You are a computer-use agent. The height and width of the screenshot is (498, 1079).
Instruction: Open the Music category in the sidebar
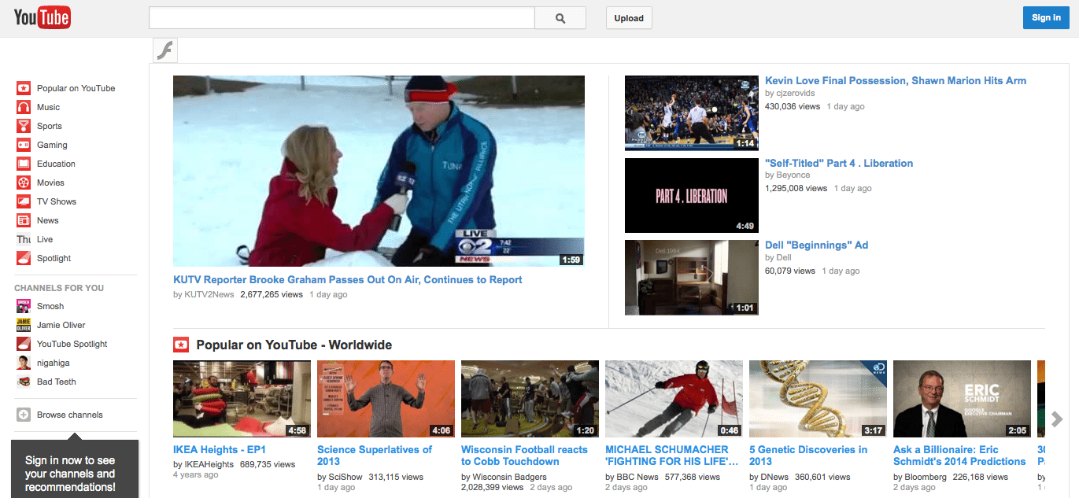click(x=47, y=106)
